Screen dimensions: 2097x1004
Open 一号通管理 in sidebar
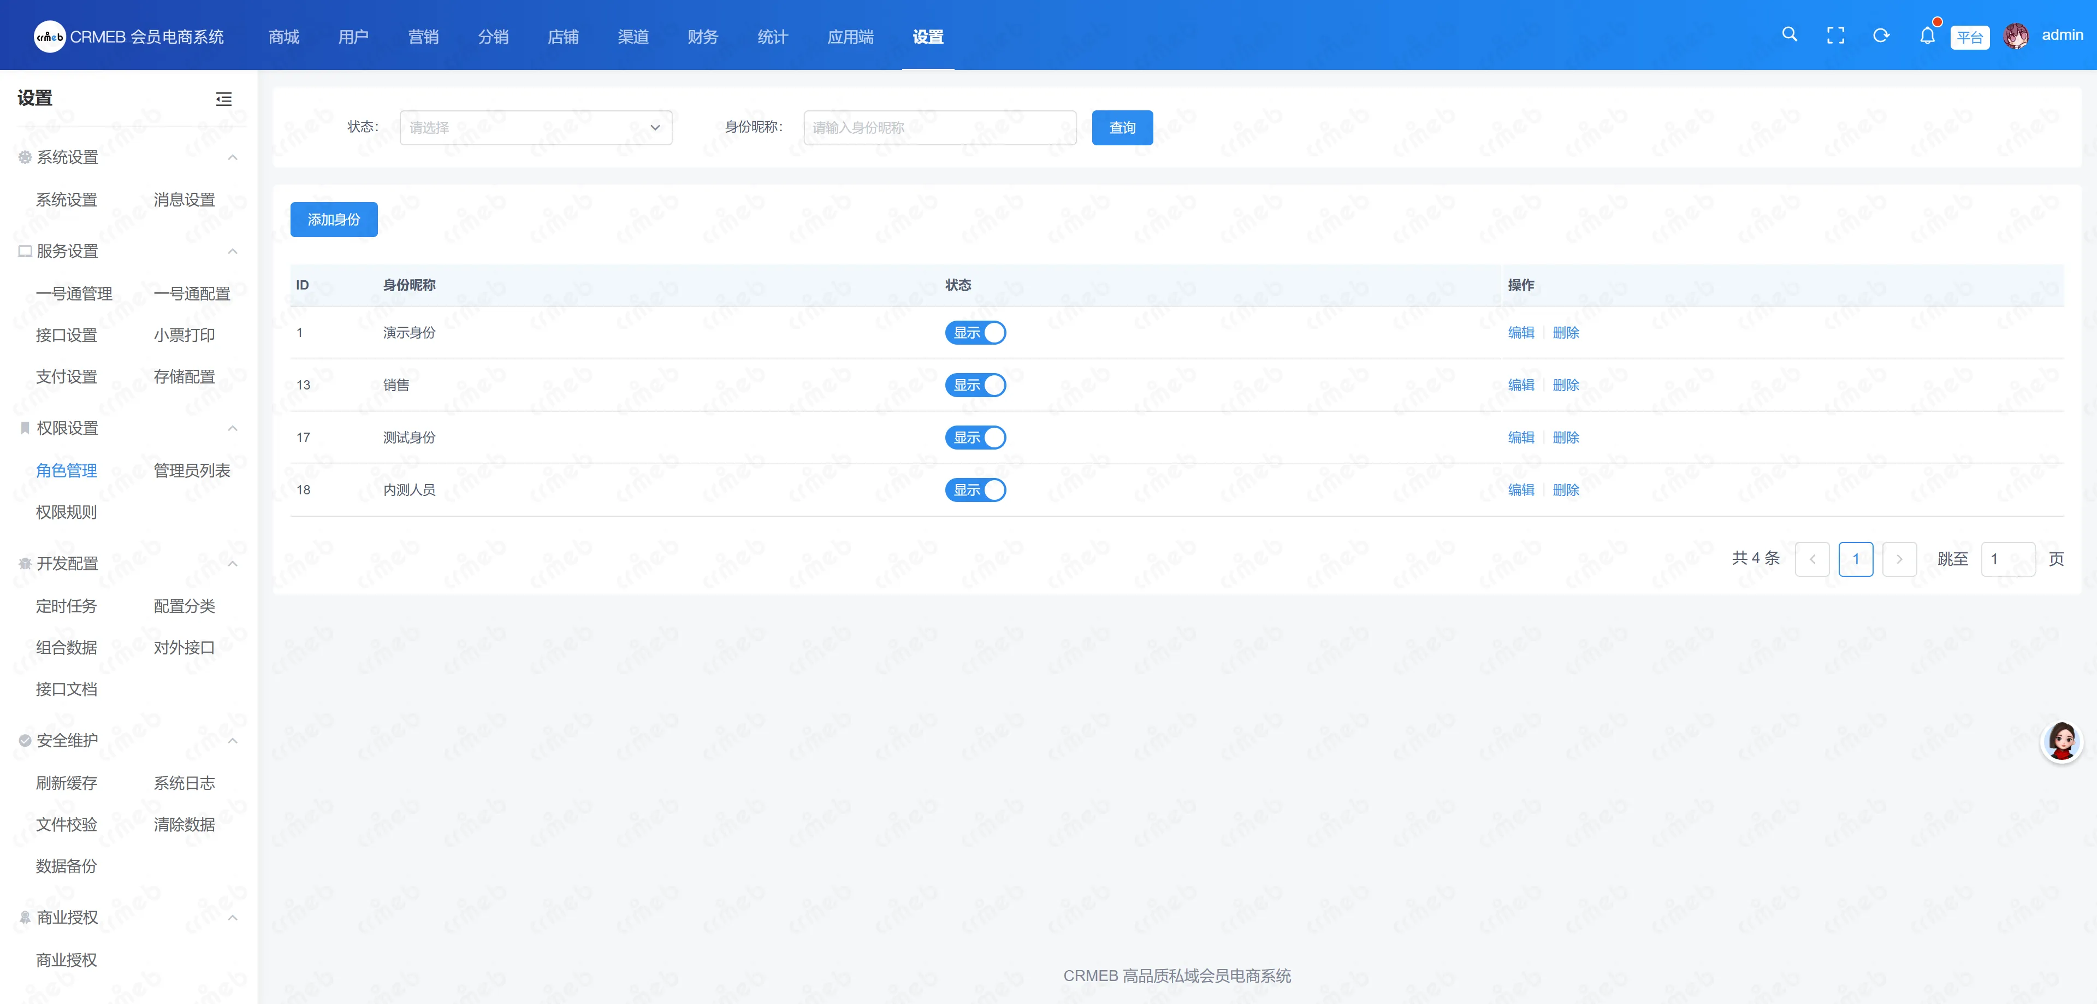[74, 293]
